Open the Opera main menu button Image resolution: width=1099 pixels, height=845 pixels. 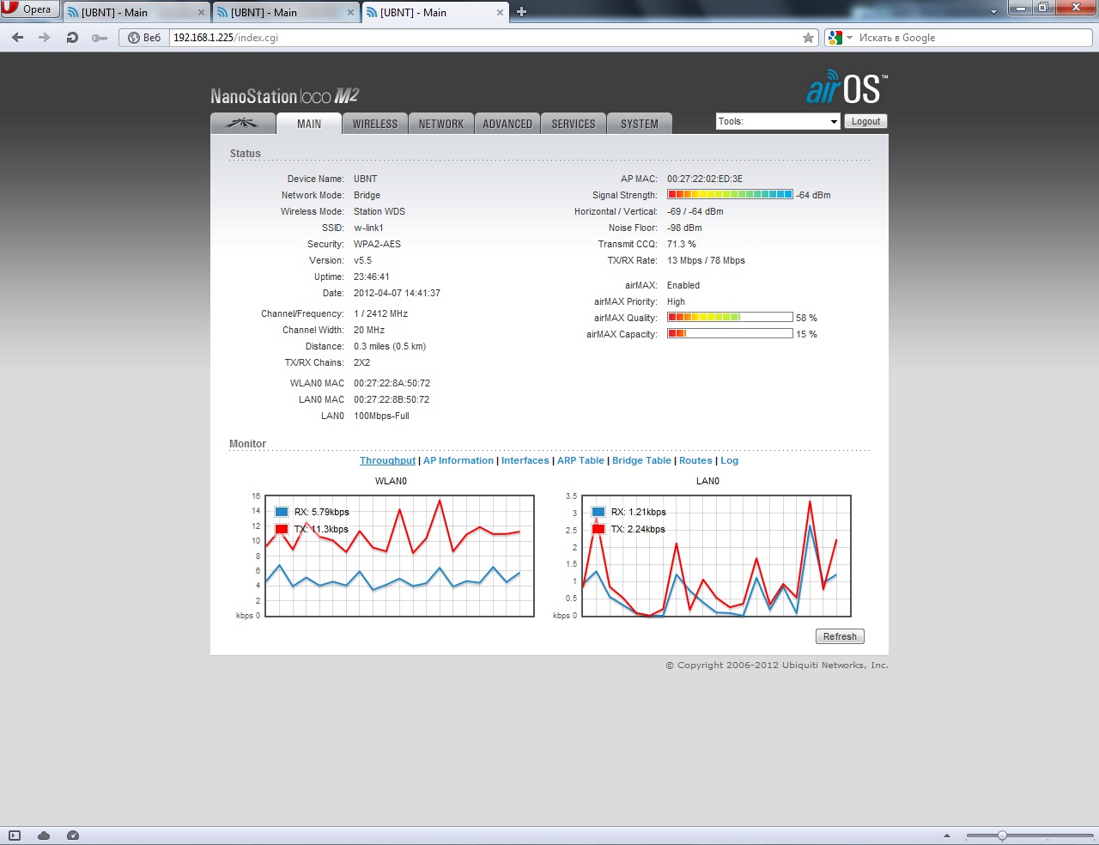(x=30, y=9)
